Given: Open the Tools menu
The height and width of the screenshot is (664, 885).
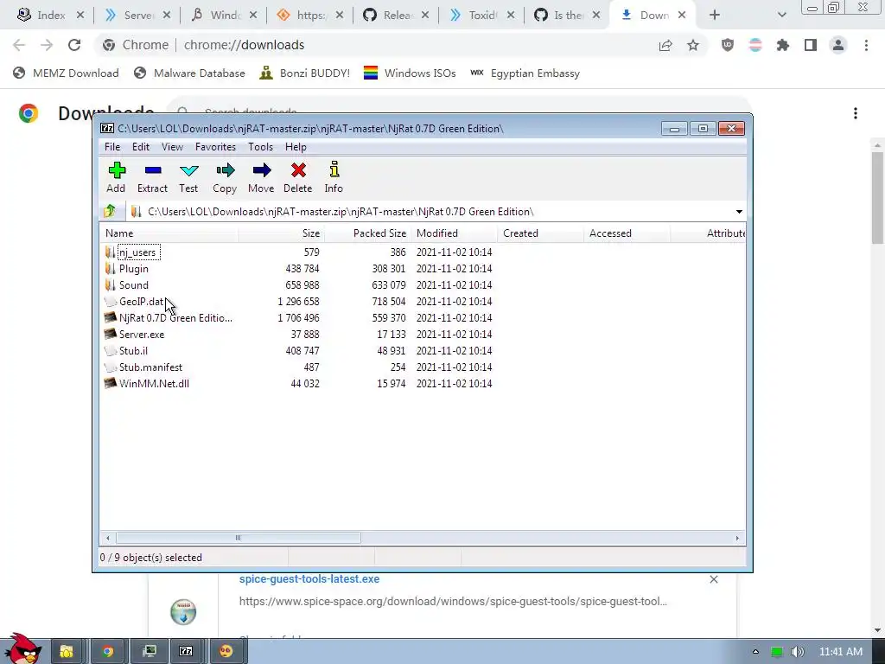Looking at the screenshot, I should (x=260, y=147).
